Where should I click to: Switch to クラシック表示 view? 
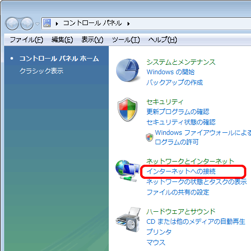coord(41,71)
